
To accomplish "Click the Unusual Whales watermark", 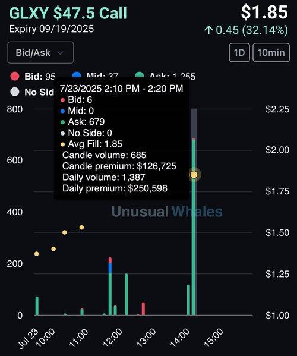I will [x=167, y=212].
